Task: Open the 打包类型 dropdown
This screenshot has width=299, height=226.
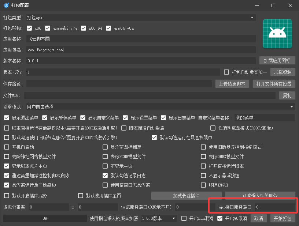Action: [x=141, y=18]
